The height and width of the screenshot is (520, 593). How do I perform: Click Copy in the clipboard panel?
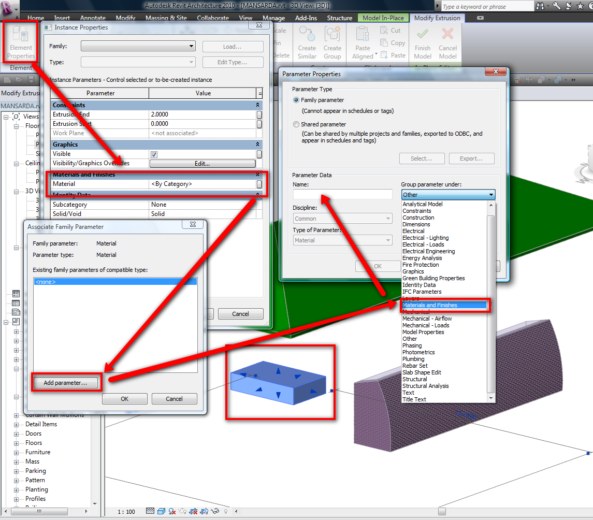coord(393,43)
